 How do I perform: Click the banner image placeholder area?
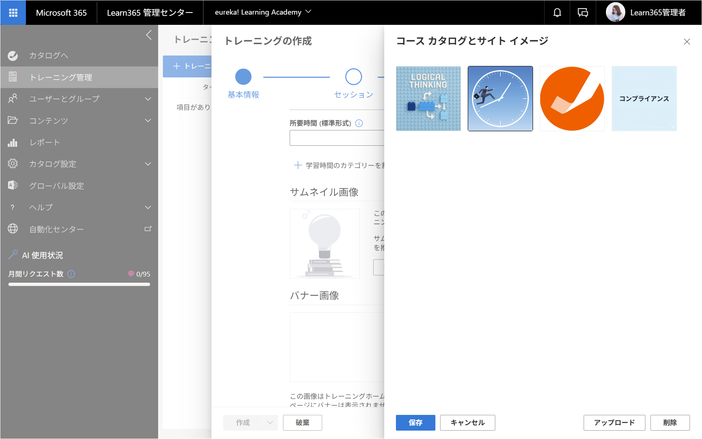pyautogui.click(x=337, y=347)
